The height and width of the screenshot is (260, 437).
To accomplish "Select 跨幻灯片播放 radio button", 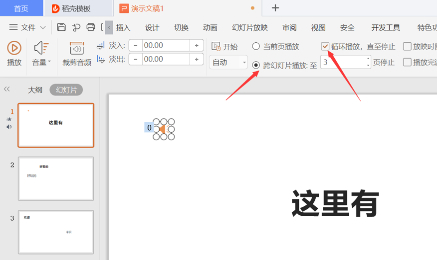I will point(256,65).
